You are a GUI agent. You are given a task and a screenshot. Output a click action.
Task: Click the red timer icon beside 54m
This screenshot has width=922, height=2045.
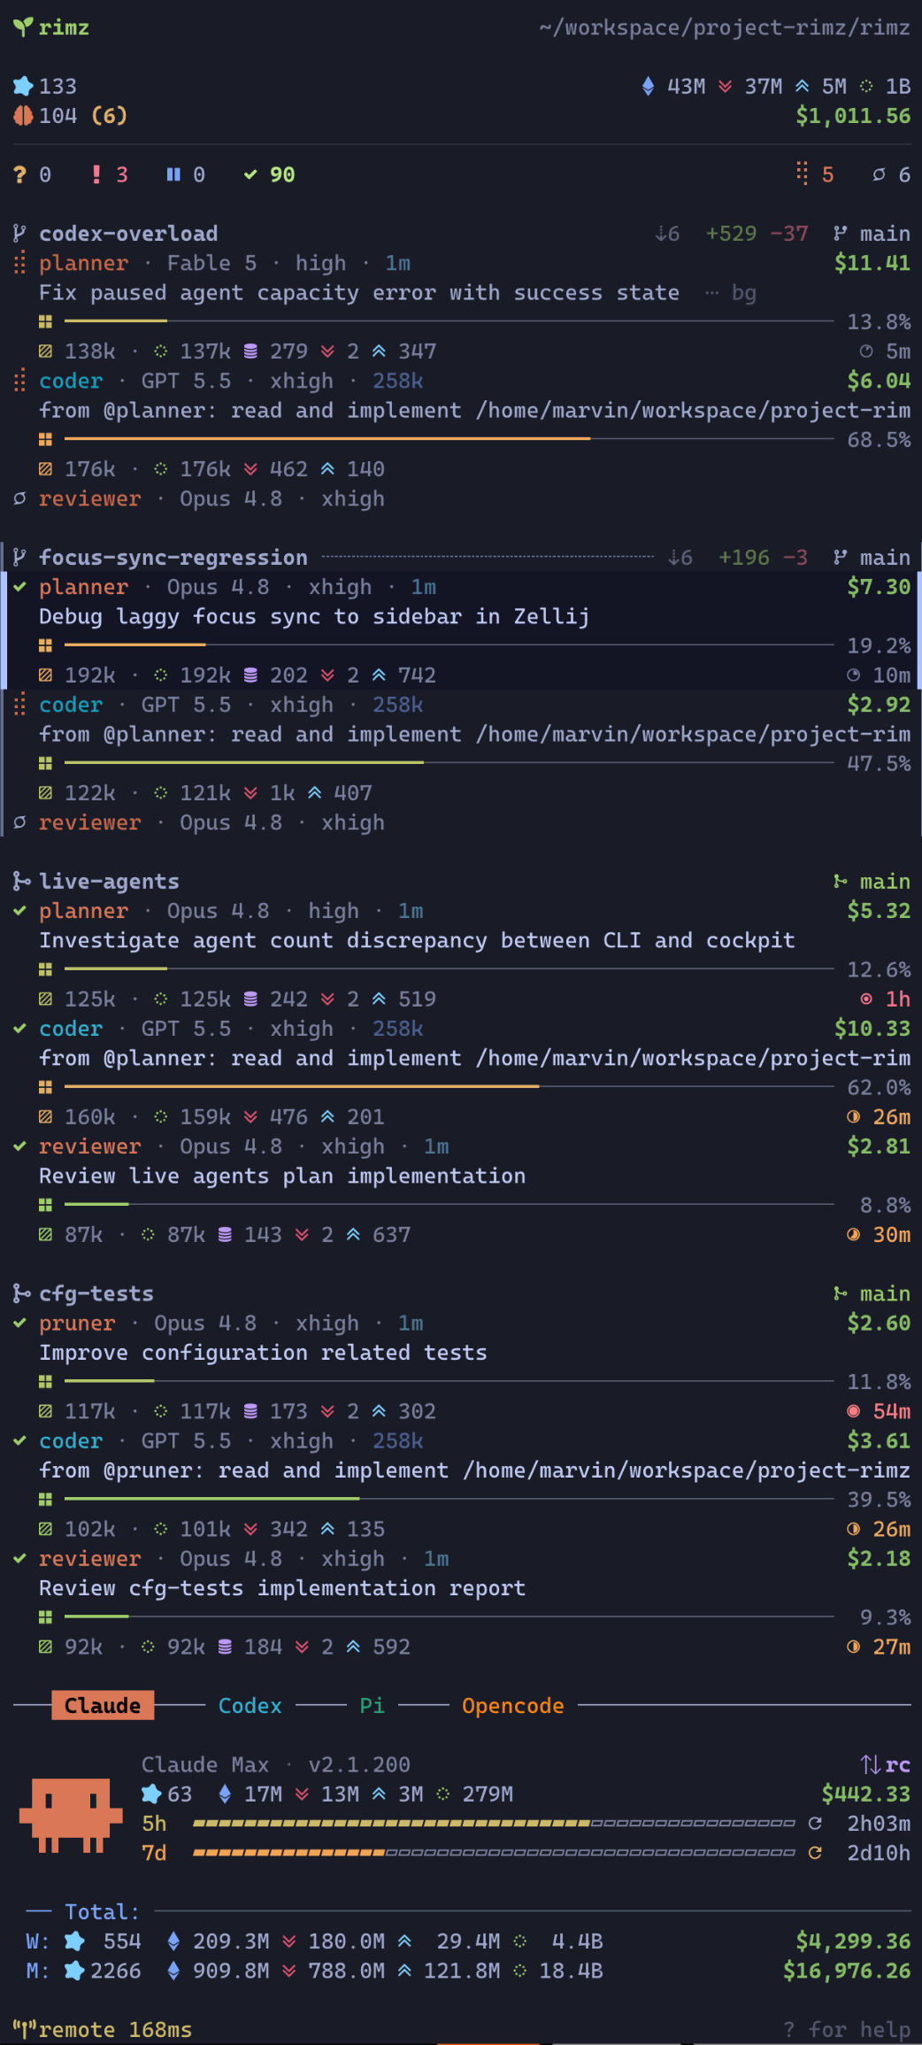pos(853,1411)
